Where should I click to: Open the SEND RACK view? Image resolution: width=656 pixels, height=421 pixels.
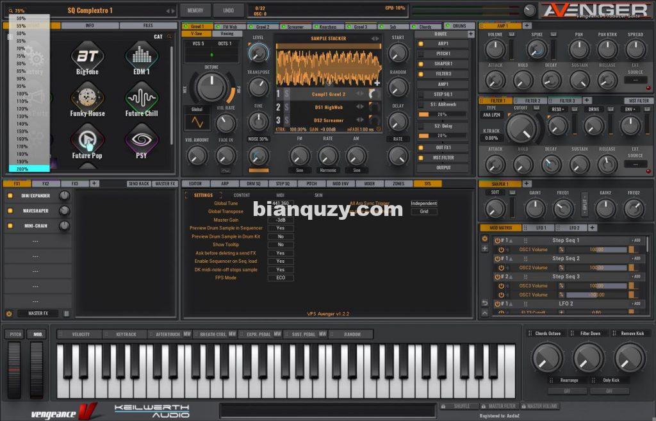(x=139, y=184)
